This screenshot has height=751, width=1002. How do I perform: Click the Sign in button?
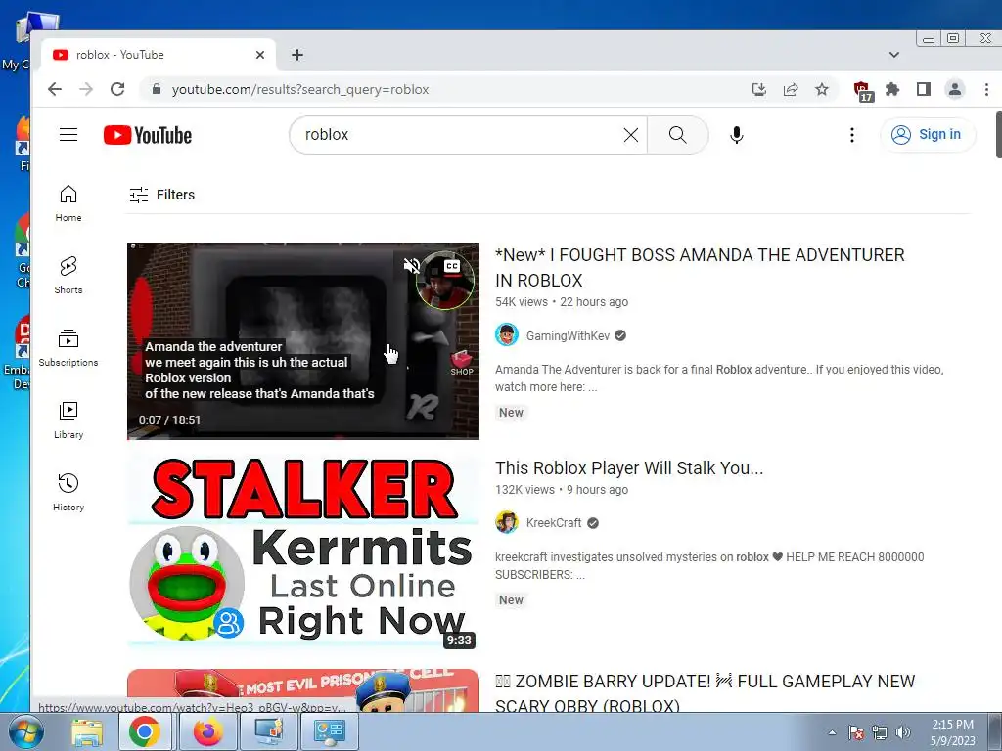click(928, 135)
